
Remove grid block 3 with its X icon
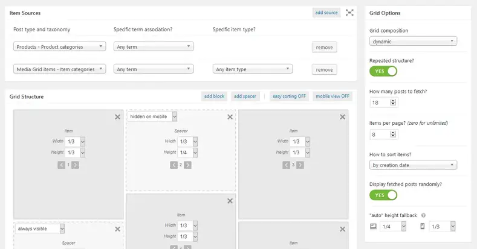(x=343, y=117)
